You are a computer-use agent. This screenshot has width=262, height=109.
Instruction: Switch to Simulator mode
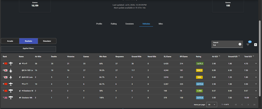coord(47,41)
